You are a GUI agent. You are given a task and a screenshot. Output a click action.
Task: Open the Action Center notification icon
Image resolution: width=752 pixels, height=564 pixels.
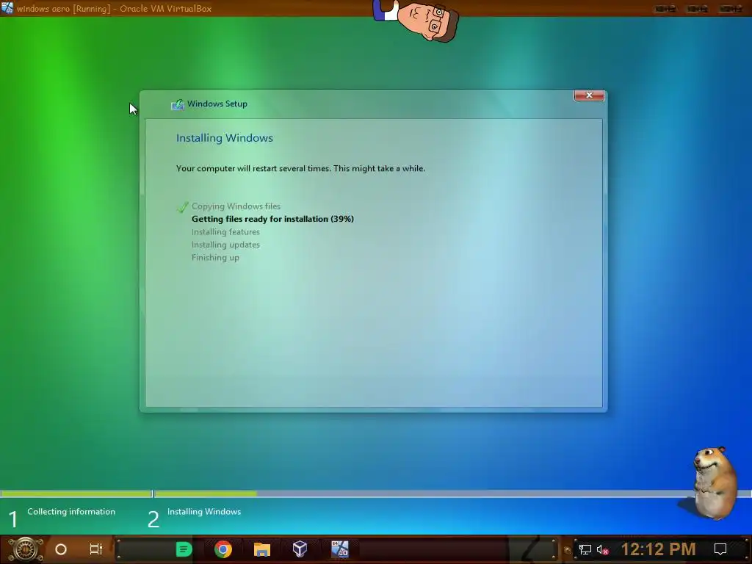tap(720, 549)
